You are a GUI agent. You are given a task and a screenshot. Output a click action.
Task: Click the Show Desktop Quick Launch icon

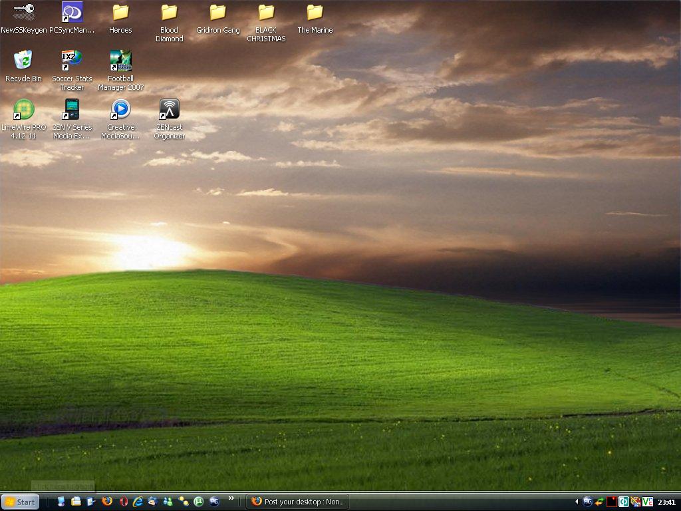(90, 502)
